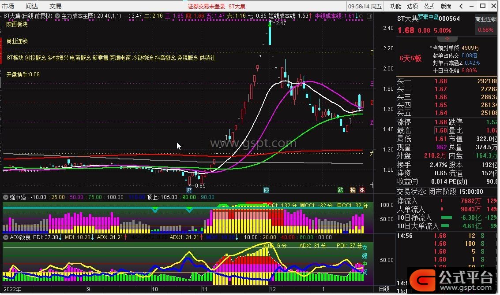Click the 2022年 time axis label
The width and height of the screenshot is (500, 295).
click(12, 289)
